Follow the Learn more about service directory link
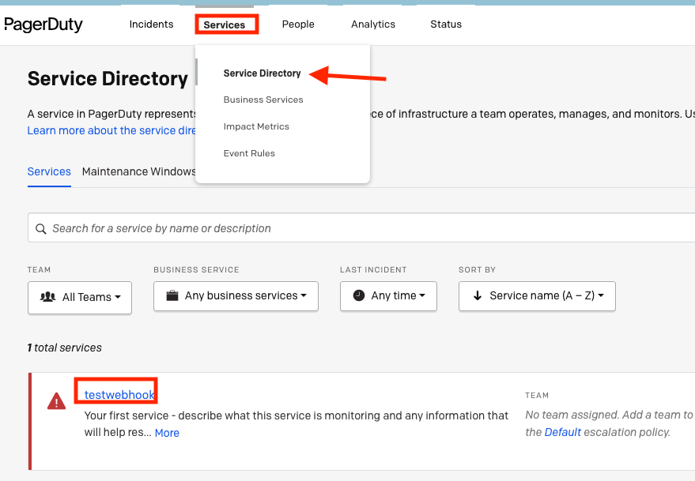This screenshot has width=695, height=481. pos(111,130)
